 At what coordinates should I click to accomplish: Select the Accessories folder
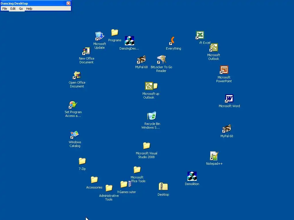click(x=94, y=180)
